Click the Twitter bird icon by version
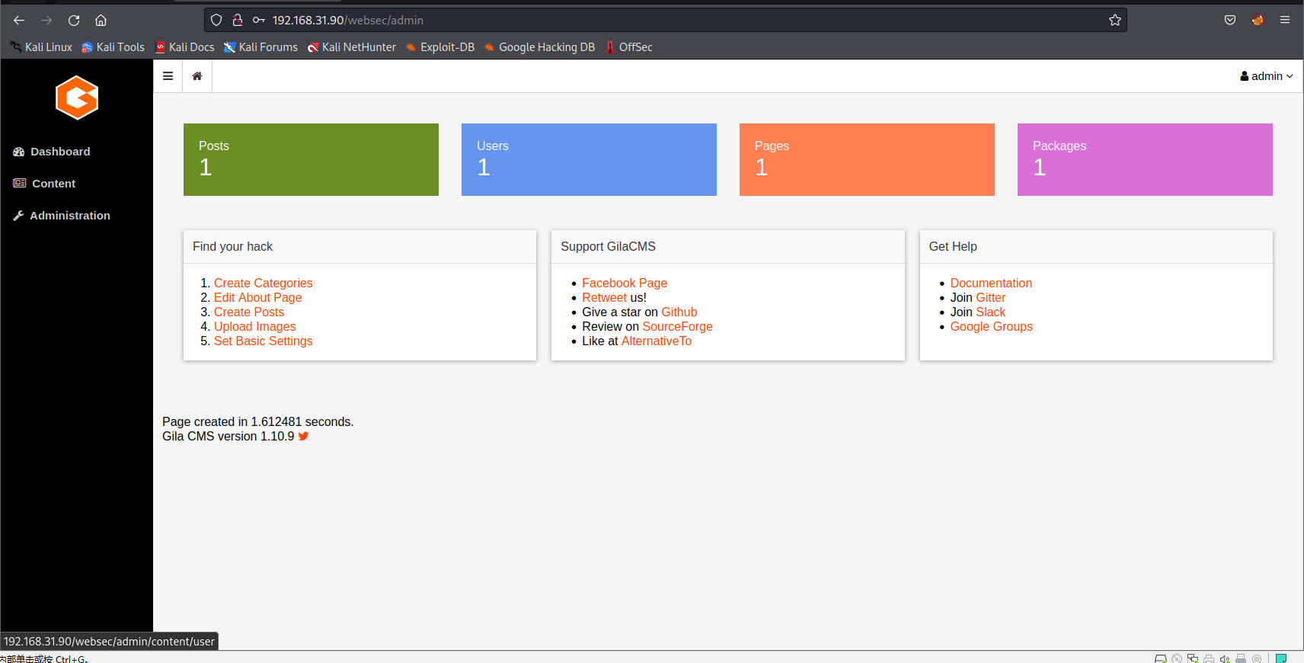Viewport: 1304px width, 663px height. point(303,437)
